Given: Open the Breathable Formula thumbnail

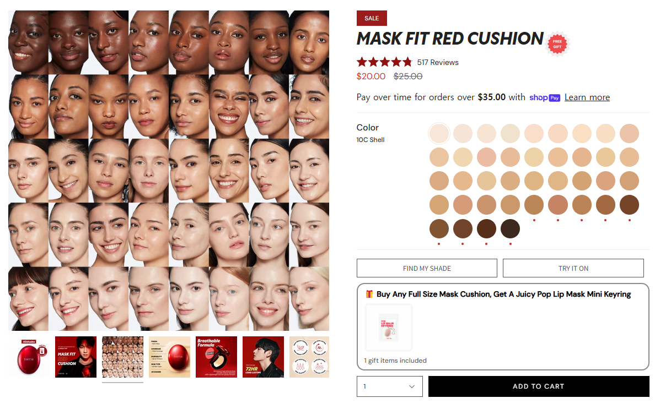Looking at the screenshot, I should [216, 357].
